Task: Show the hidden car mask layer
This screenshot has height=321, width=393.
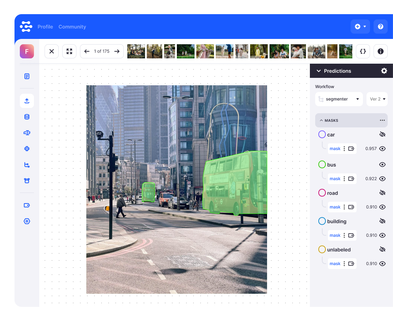Action: click(x=382, y=134)
